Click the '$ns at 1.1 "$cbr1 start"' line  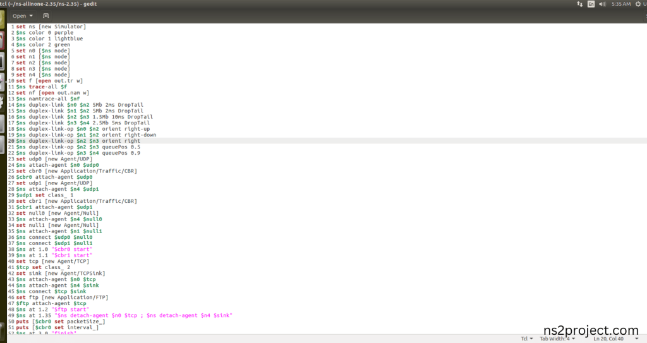coord(54,255)
